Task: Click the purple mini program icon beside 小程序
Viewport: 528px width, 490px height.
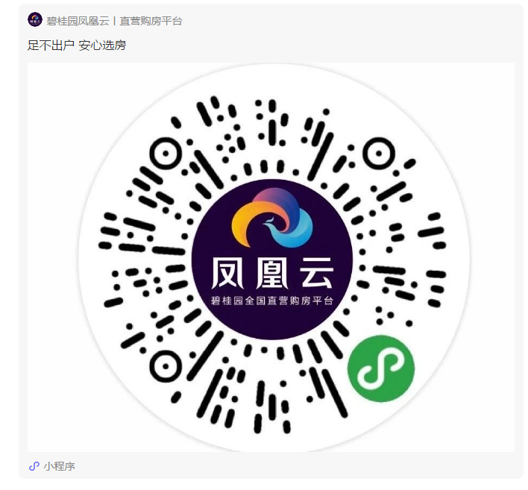Action: (x=34, y=466)
